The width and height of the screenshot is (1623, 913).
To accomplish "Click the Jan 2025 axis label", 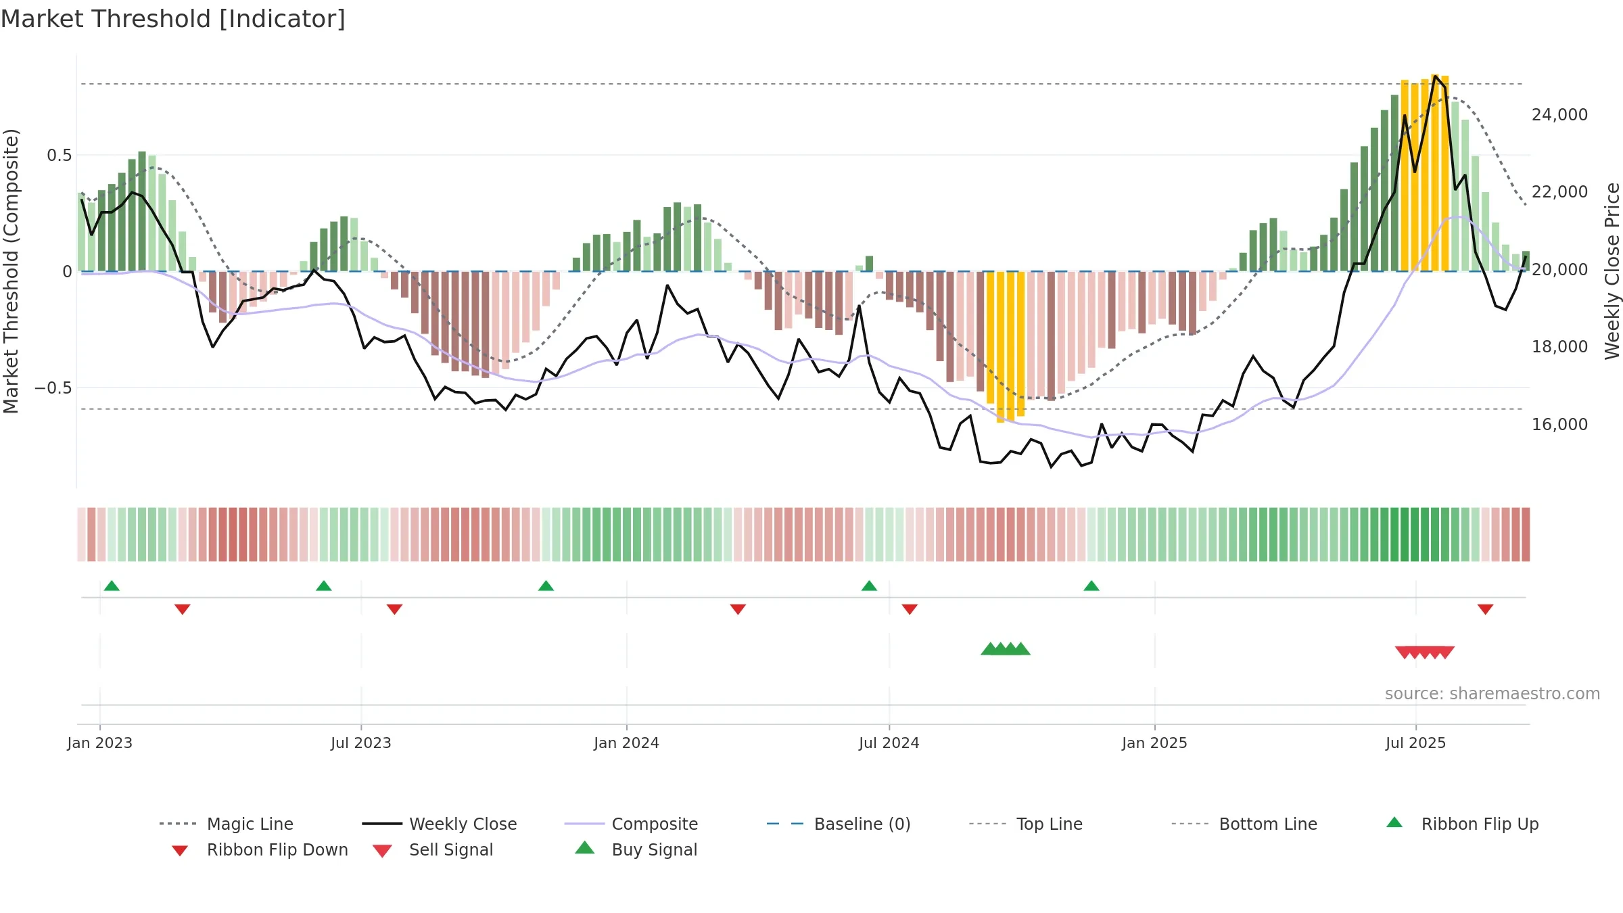I will click(1154, 743).
